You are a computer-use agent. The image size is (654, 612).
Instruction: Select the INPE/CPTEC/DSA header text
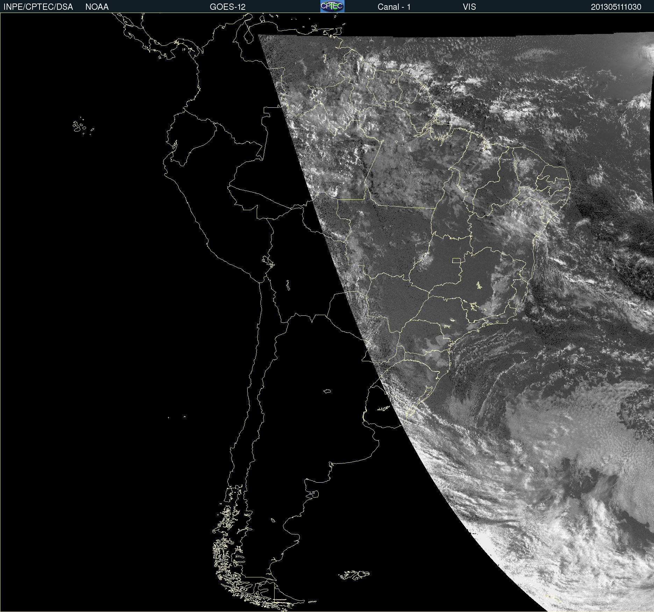point(38,7)
